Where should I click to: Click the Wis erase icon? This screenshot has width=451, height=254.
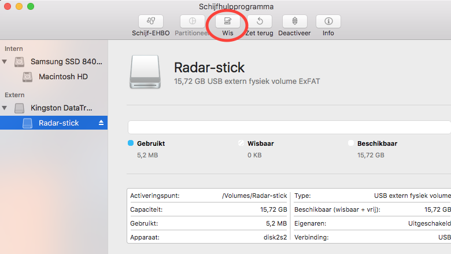coord(227,21)
